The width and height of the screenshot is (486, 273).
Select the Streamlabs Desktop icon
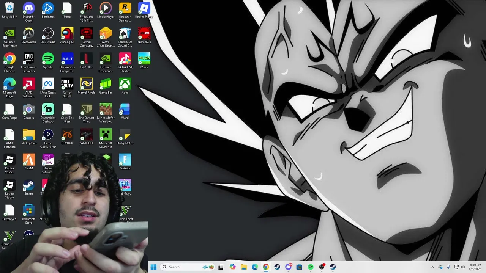click(48, 113)
